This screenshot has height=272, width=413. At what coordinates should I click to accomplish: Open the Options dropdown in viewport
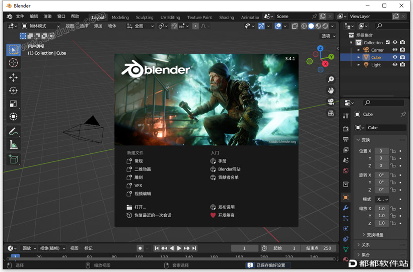(328, 36)
